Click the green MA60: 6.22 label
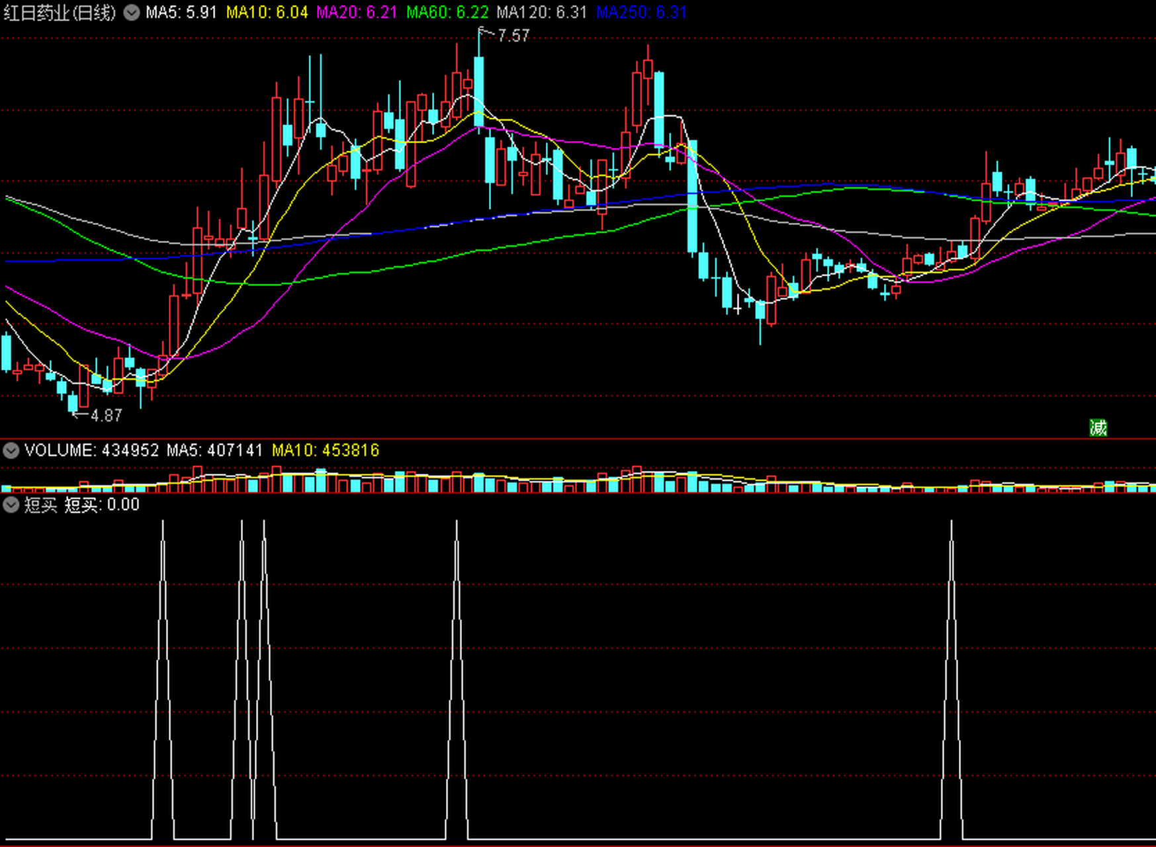Viewport: 1156px width, 847px height. coord(447,13)
